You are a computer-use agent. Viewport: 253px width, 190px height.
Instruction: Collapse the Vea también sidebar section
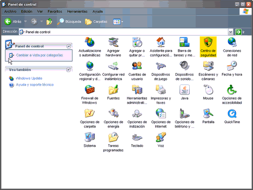click(x=68, y=70)
